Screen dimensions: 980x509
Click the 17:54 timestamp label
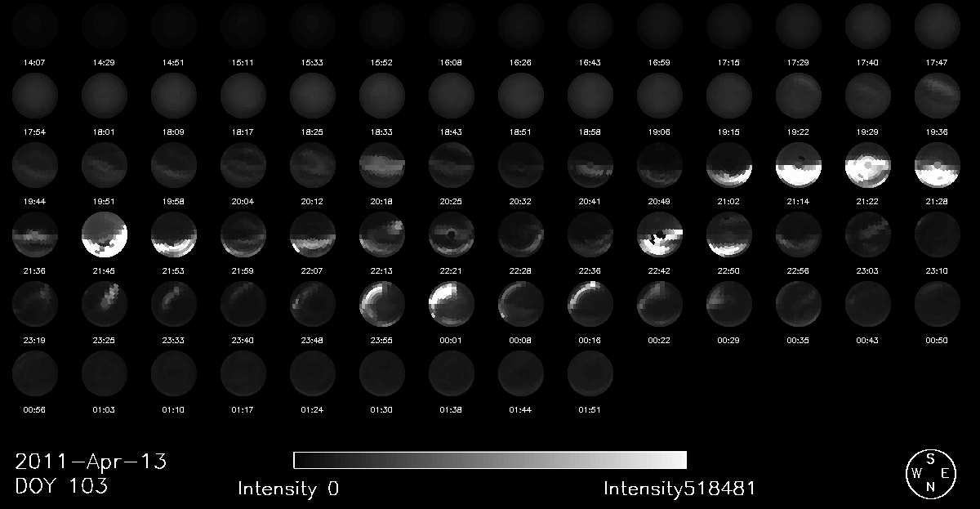[35, 132]
